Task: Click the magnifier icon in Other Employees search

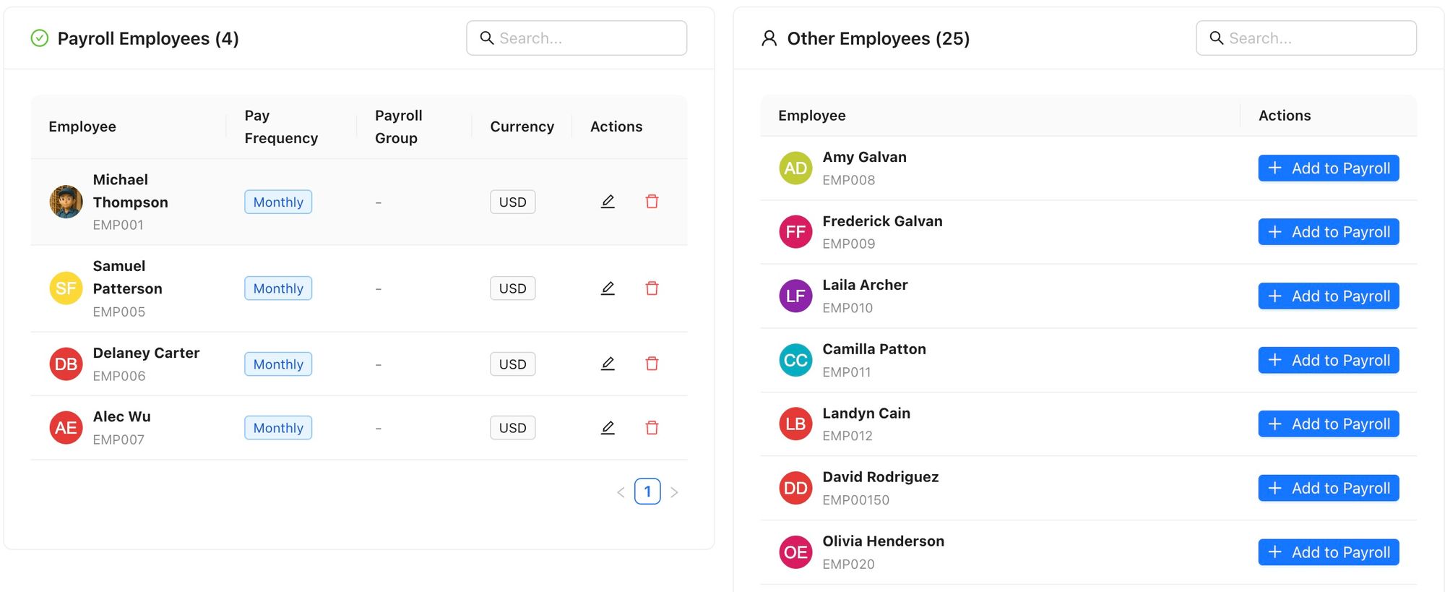Action: tap(1217, 38)
